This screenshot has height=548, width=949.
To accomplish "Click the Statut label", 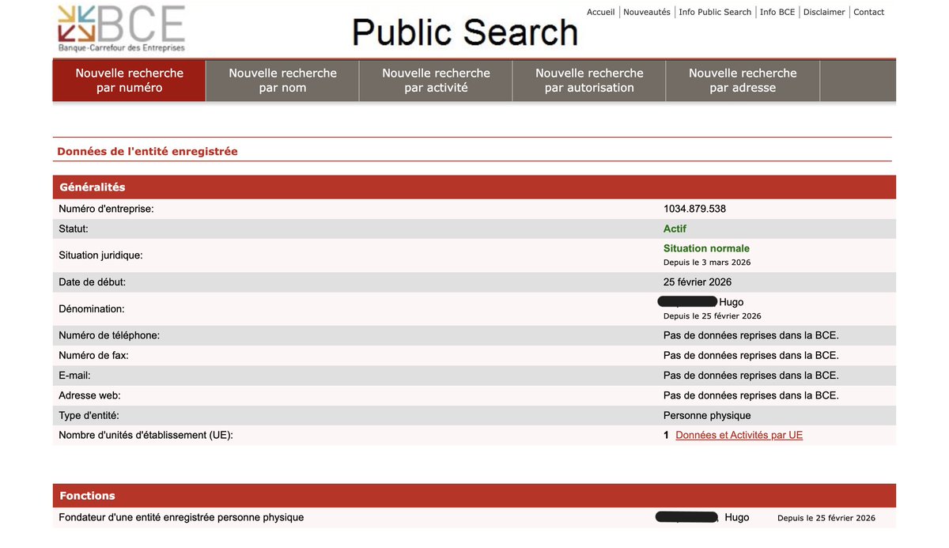I will coord(74,229).
